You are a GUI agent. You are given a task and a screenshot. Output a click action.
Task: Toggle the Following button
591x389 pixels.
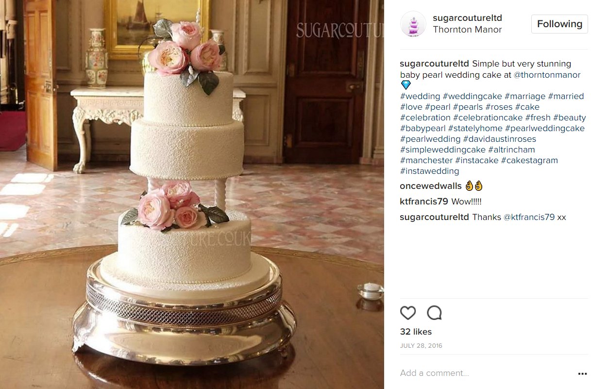(559, 24)
